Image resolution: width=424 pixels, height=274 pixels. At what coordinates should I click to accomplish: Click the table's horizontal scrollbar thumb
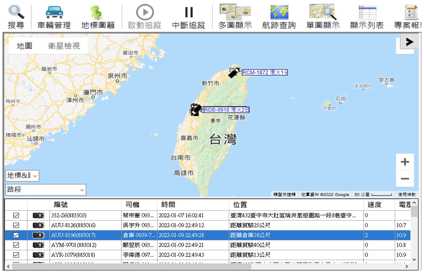pos(132,266)
